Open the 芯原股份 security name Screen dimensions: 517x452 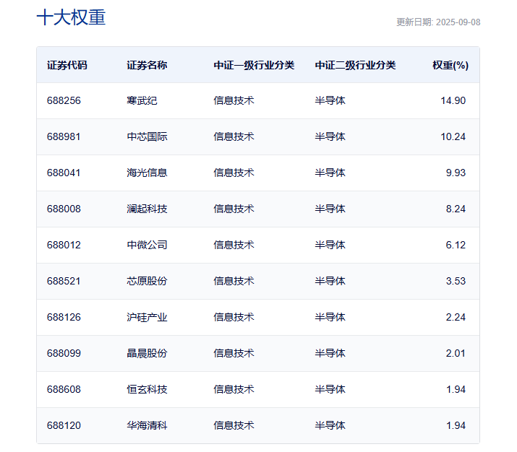[147, 281]
